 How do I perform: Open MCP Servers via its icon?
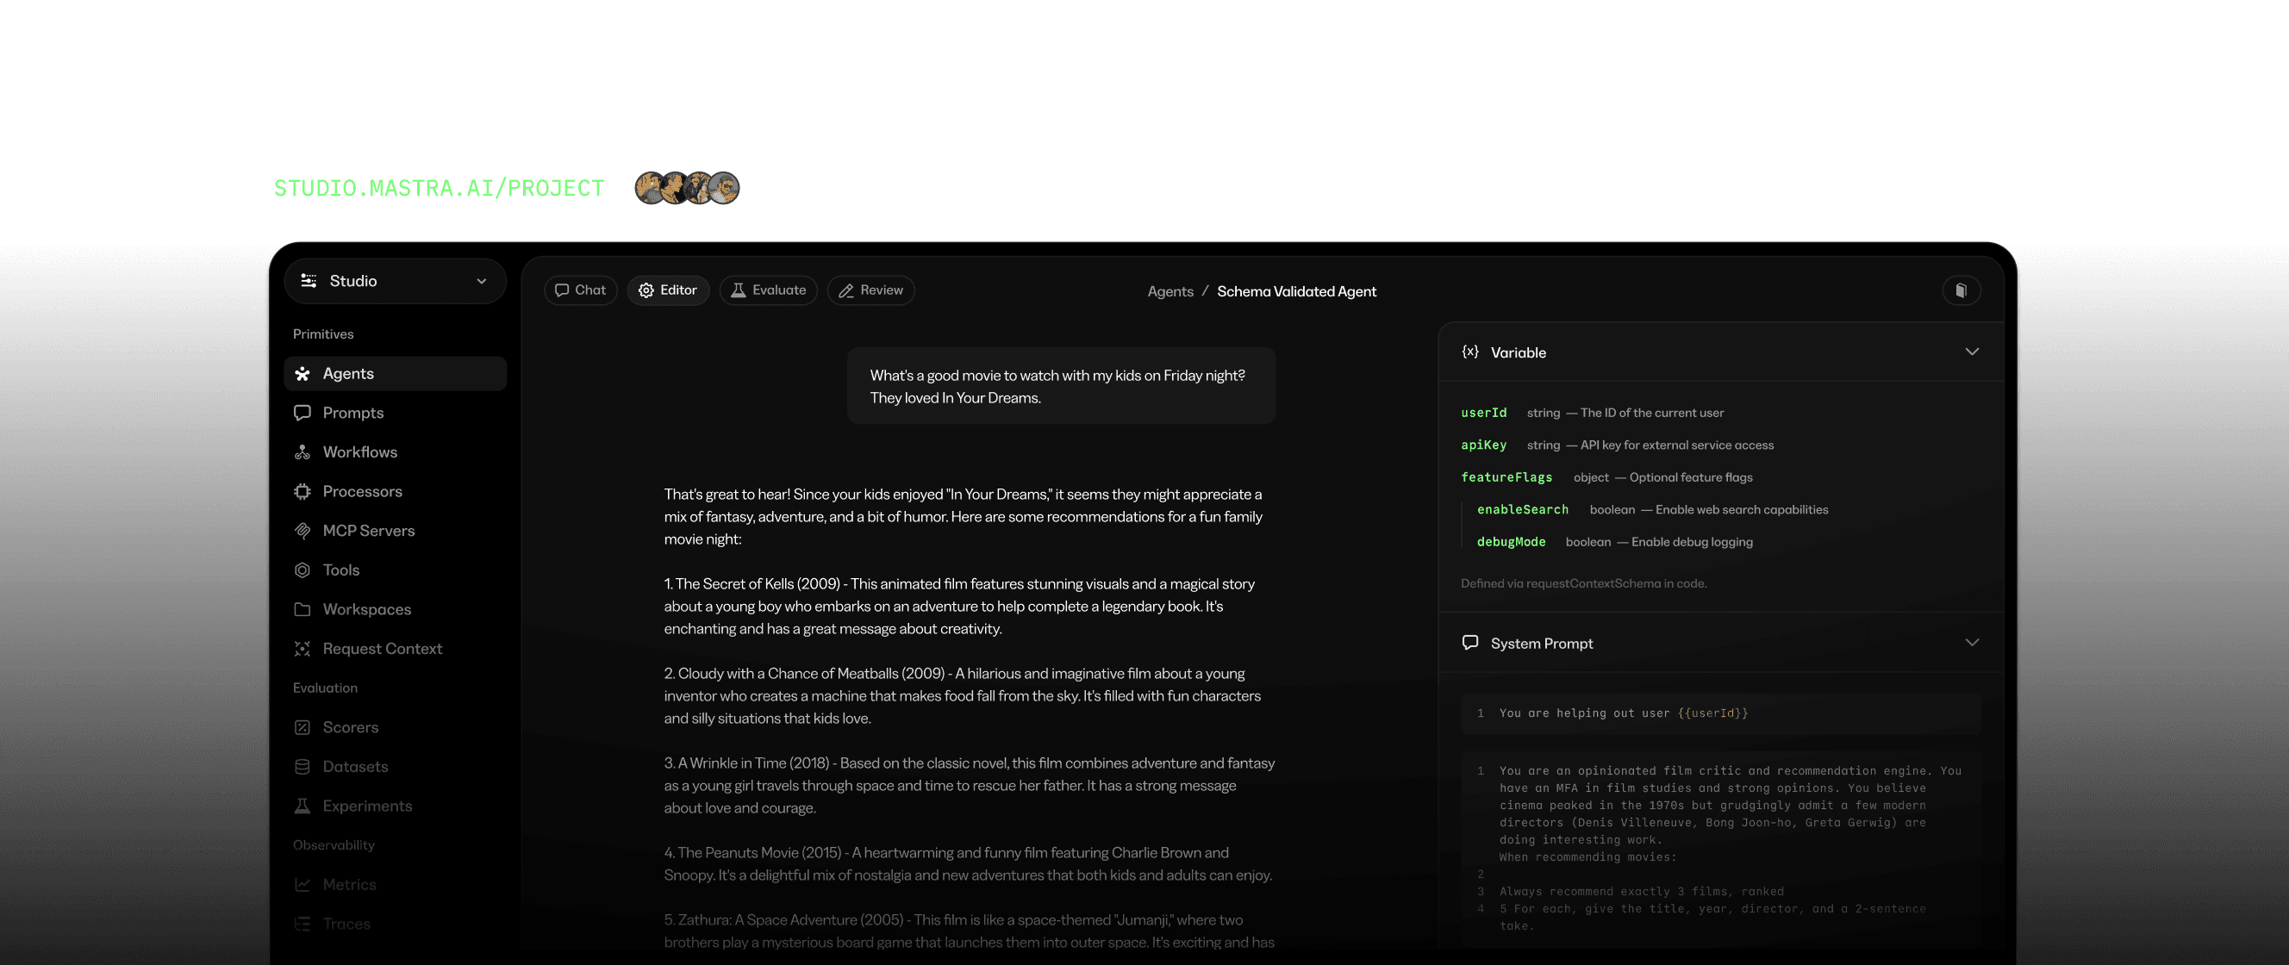[302, 531]
